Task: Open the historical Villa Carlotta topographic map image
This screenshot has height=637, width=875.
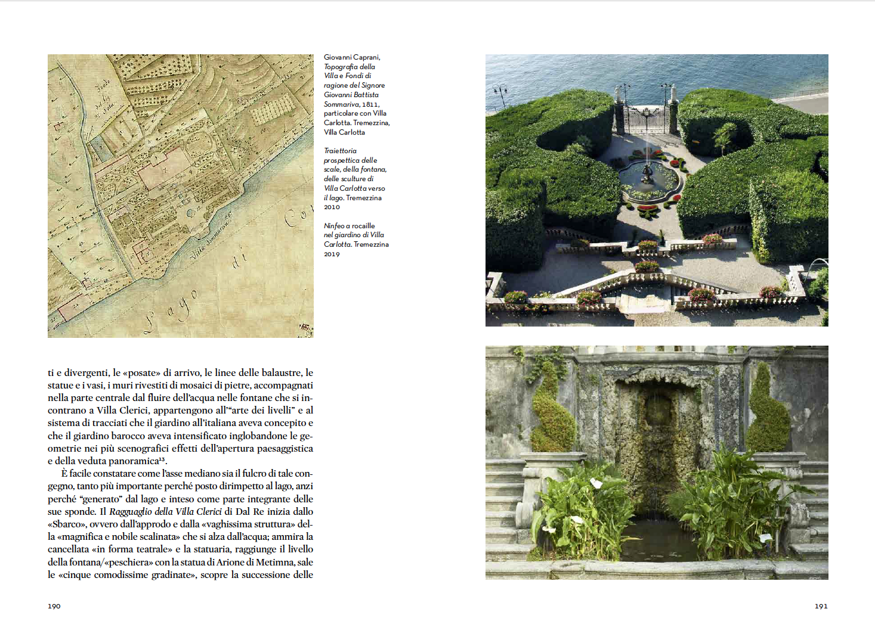Action: [x=181, y=196]
